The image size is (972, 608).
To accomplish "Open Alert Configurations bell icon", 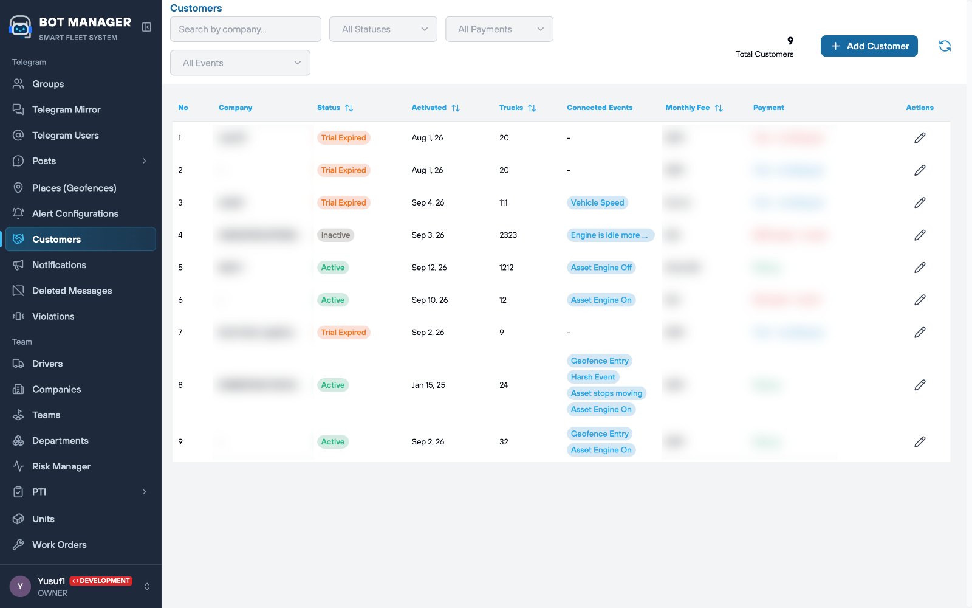I will (18, 213).
